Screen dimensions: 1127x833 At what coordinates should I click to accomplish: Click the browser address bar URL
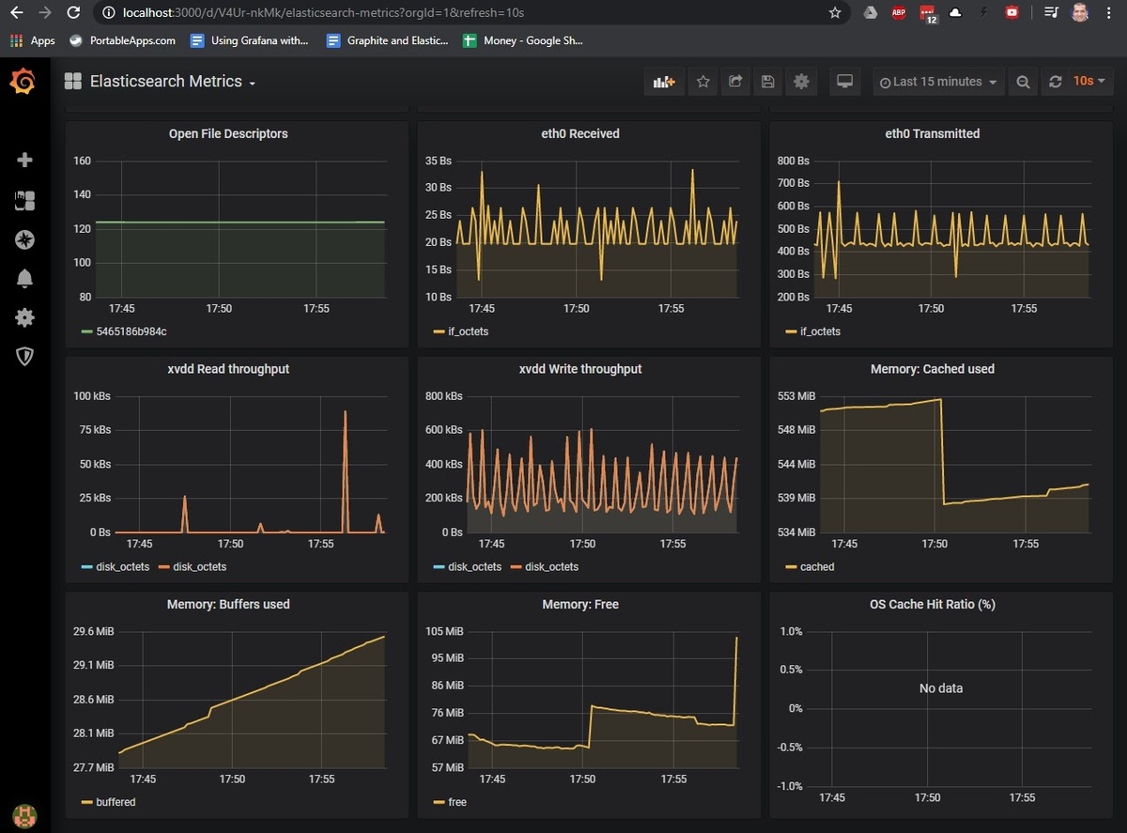(323, 13)
